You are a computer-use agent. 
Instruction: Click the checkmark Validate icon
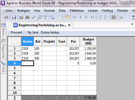coord(34,17)
